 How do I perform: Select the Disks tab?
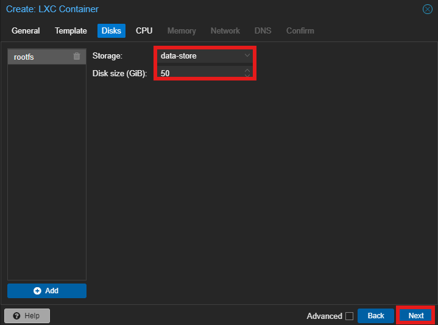[x=111, y=30]
